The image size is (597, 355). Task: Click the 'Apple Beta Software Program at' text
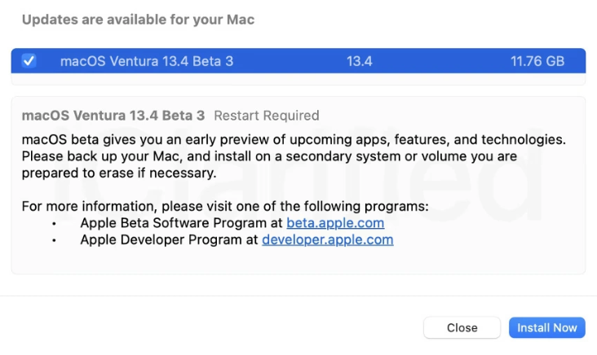click(x=181, y=222)
